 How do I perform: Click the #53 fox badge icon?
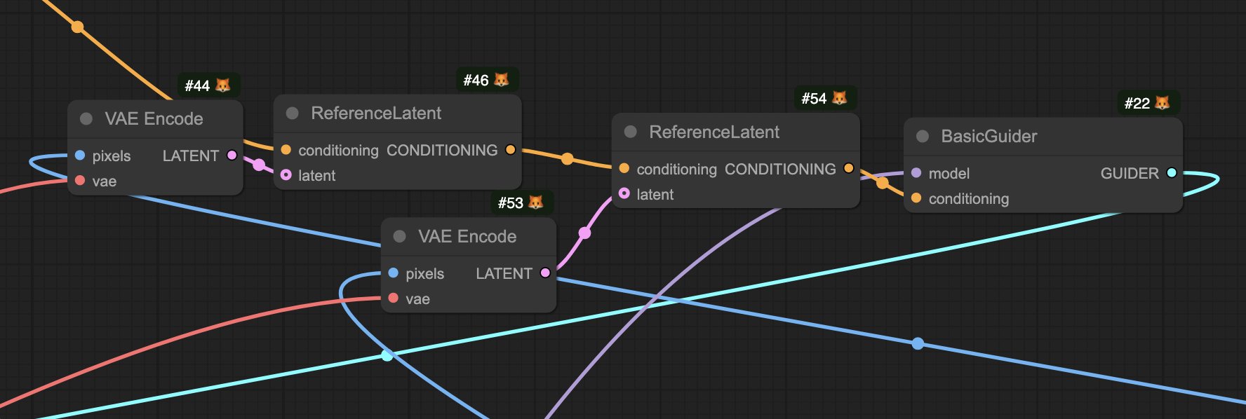pyautogui.click(x=535, y=202)
